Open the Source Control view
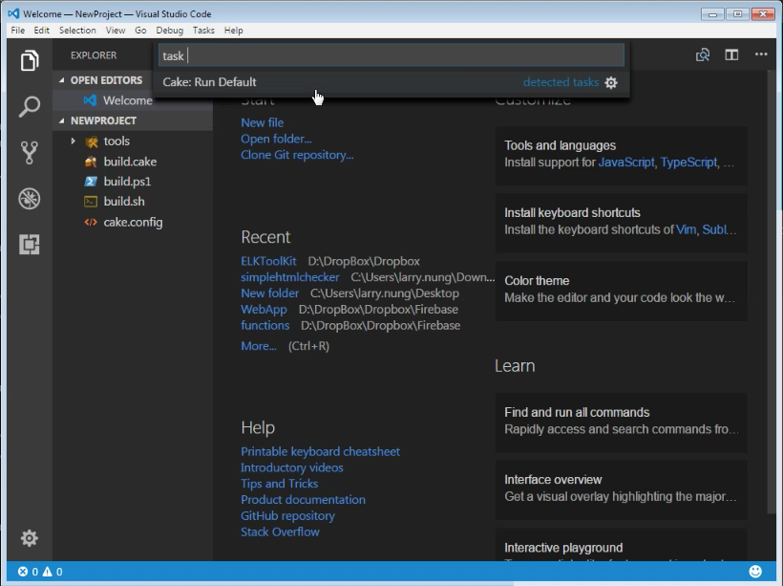The width and height of the screenshot is (783, 586). coord(30,153)
